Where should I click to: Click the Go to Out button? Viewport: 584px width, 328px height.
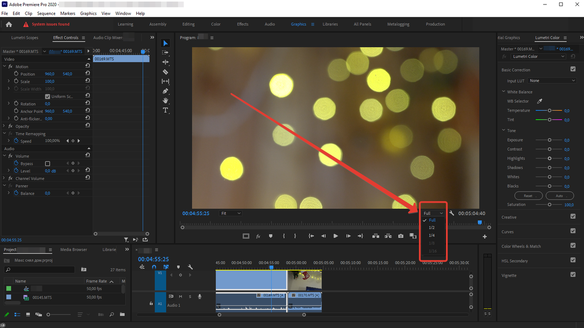click(x=361, y=236)
